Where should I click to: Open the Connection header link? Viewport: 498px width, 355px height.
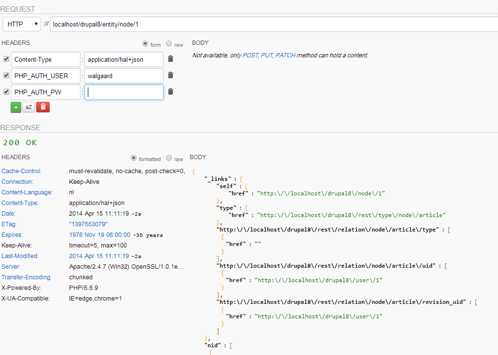(x=17, y=182)
